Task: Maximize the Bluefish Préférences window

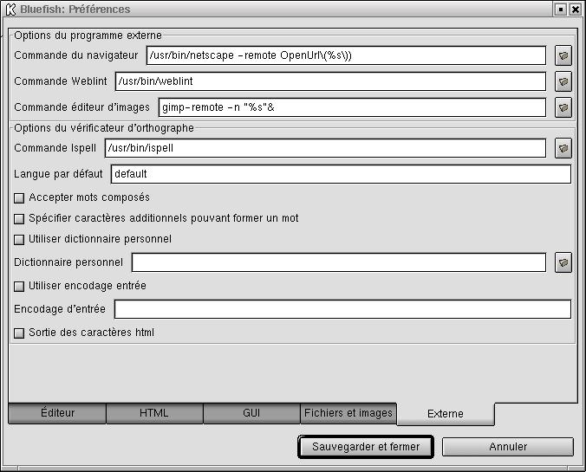Action: click(x=561, y=10)
